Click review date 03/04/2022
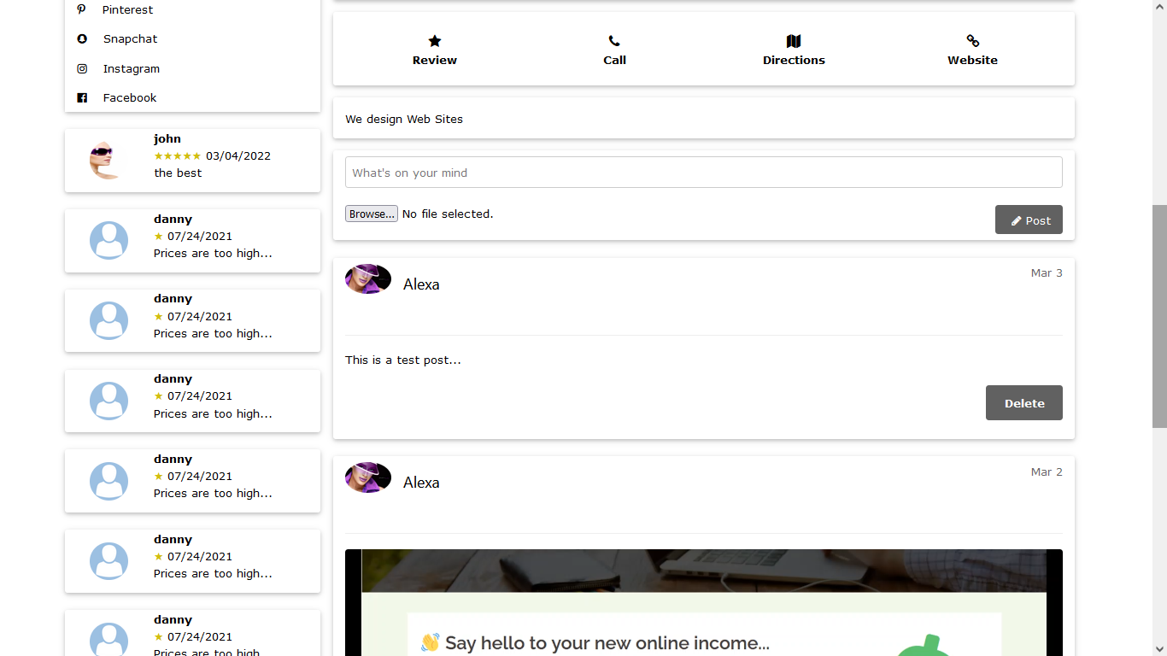This screenshot has height=656, width=1167. click(238, 155)
